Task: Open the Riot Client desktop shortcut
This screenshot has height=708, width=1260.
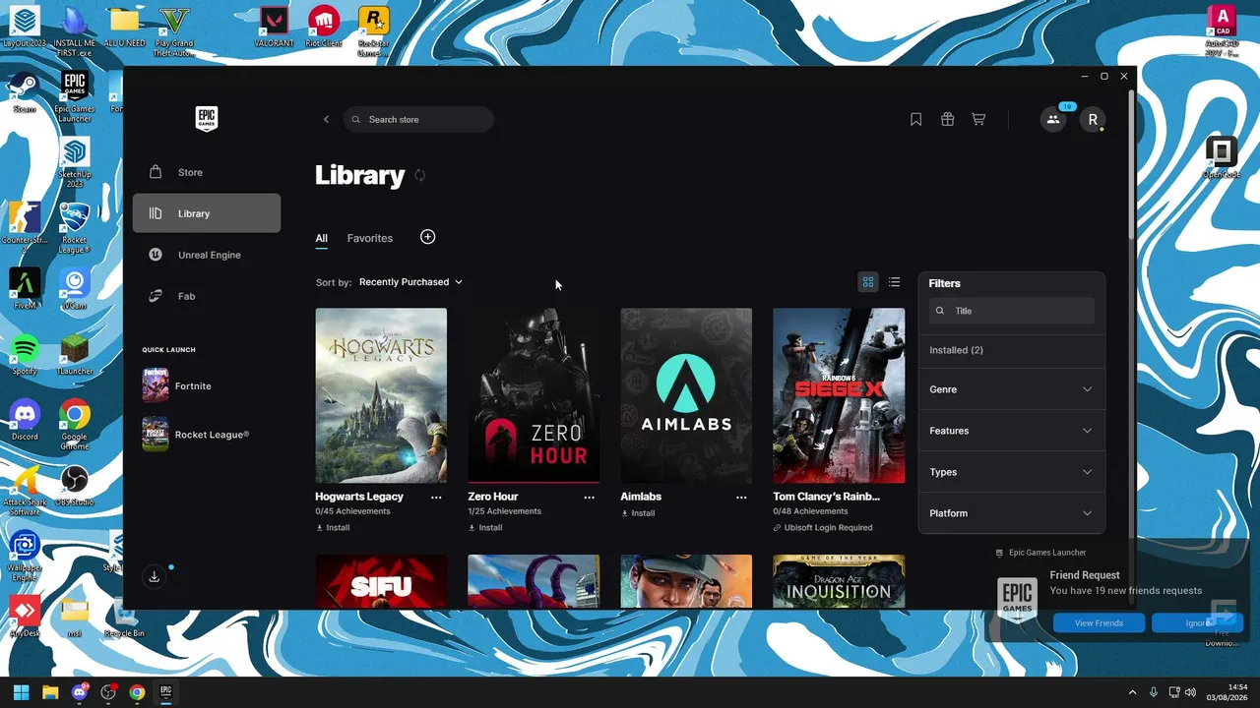Action: (x=324, y=28)
